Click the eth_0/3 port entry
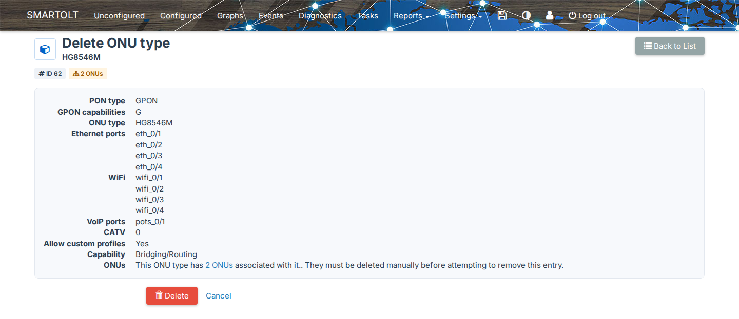739x319 pixels. point(149,156)
